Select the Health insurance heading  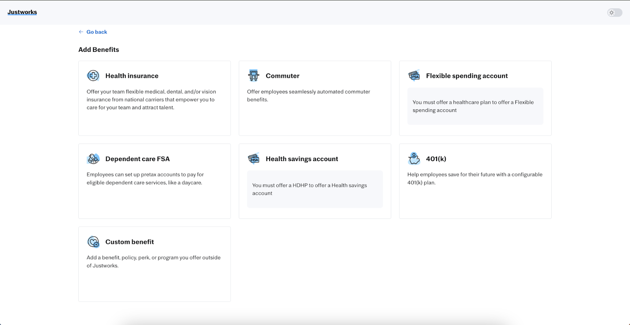tap(132, 76)
